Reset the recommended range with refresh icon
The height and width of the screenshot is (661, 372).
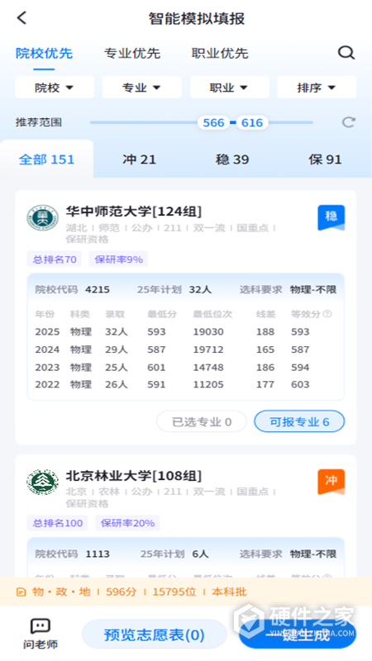coord(348,122)
